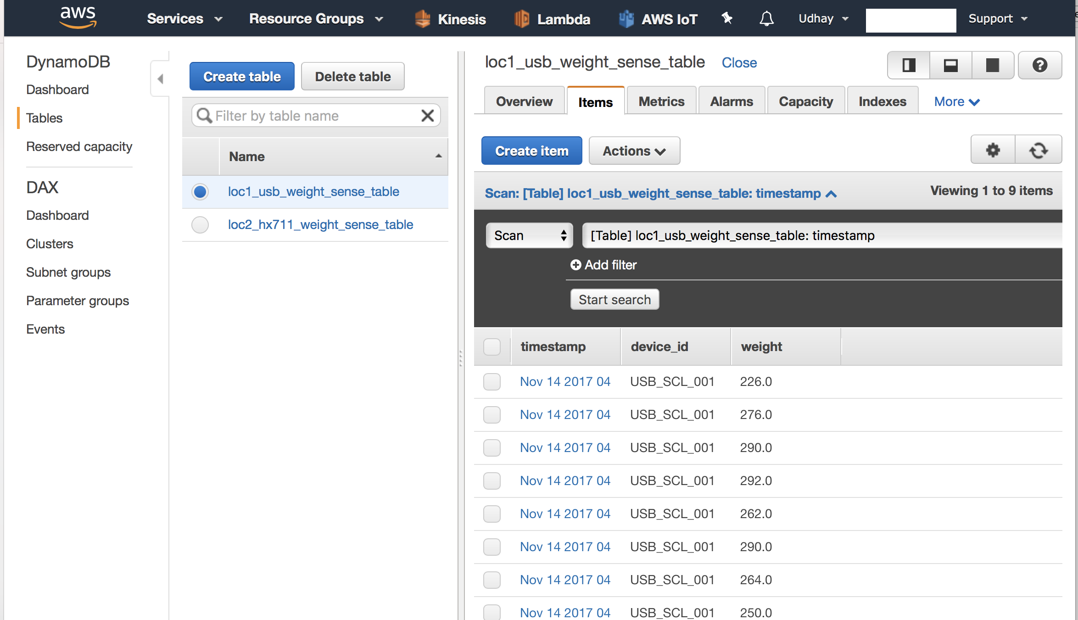
Task: Open the Actions dropdown
Action: (x=634, y=151)
